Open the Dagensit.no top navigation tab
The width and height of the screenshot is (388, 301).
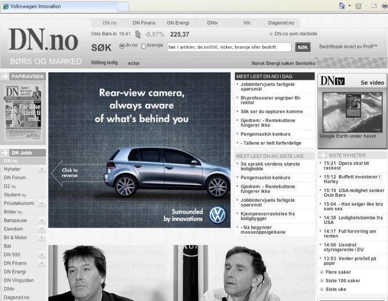pyautogui.click(x=281, y=23)
